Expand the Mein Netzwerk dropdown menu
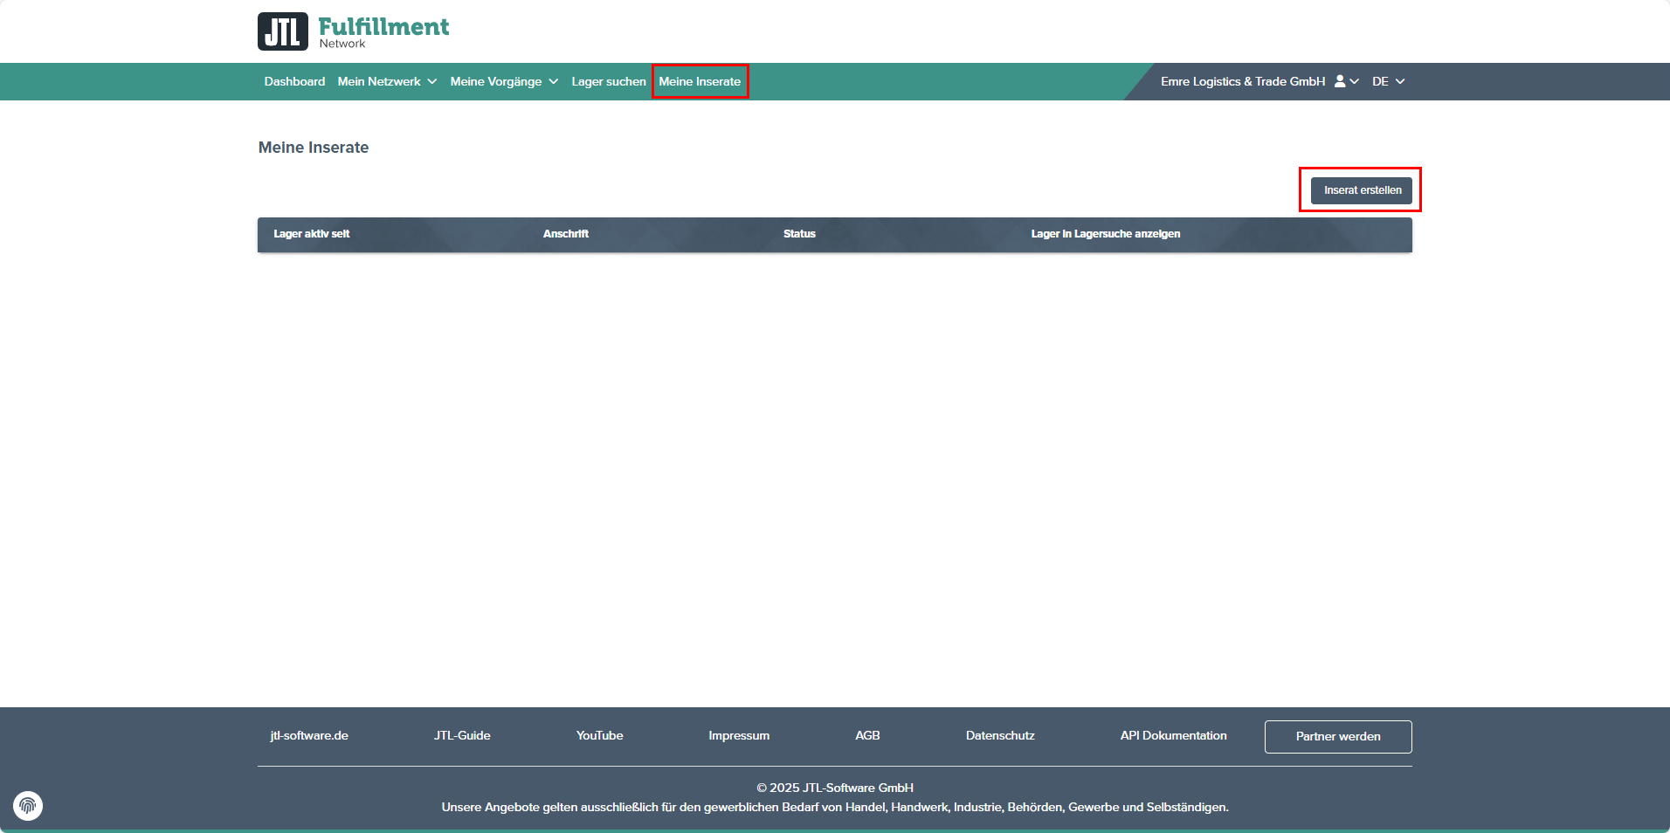Image resolution: width=1670 pixels, height=833 pixels. point(387,81)
